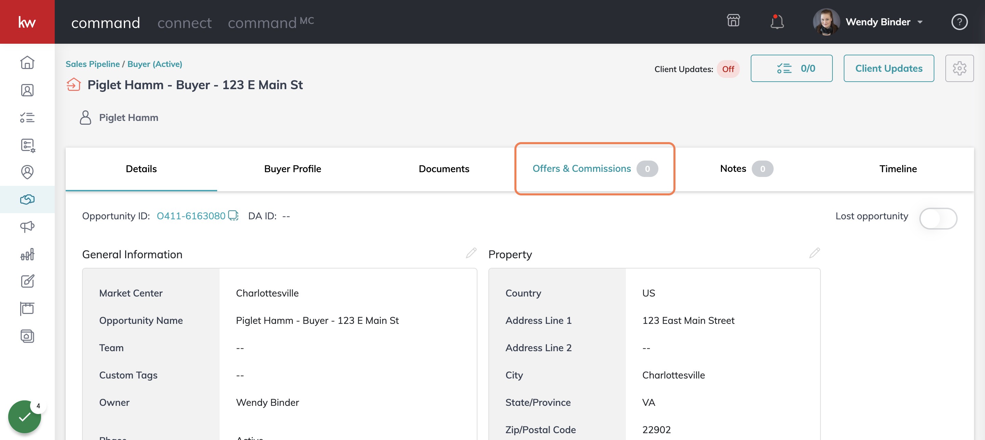Copy the Opportunity ID with the copy icon
985x440 pixels.
click(233, 216)
